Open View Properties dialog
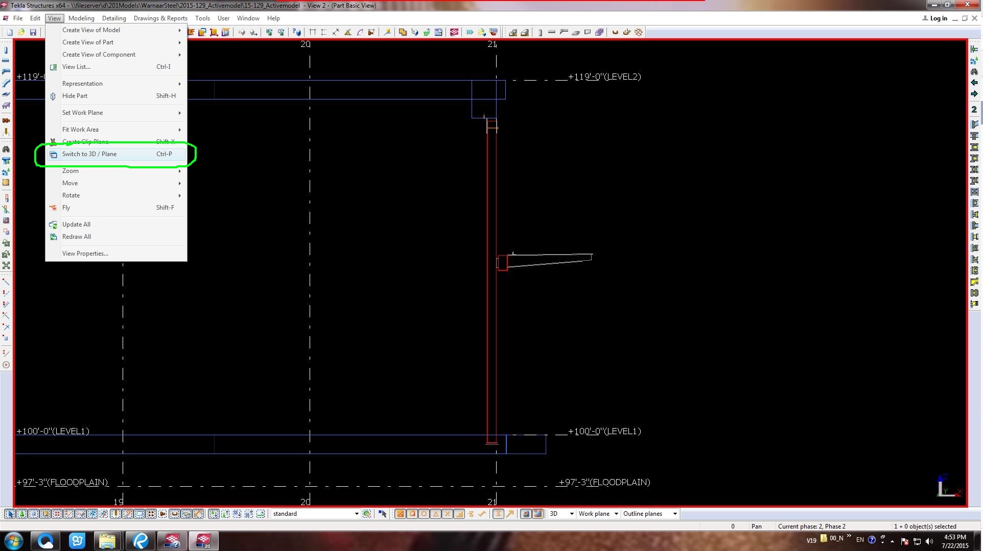 tap(85, 253)
